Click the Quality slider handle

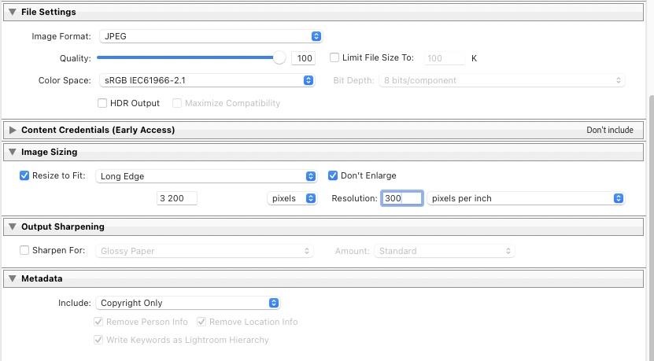pyautogui.click(x=279, y=57)
